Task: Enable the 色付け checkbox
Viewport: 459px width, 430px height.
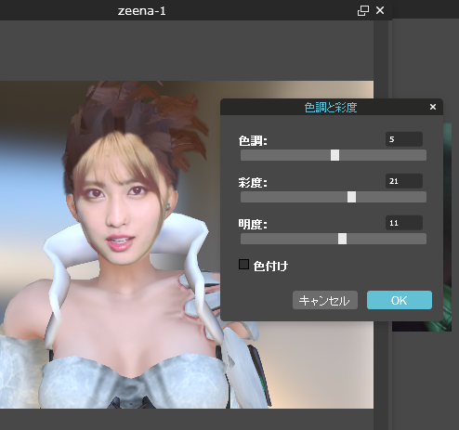Action: pyautogui.click(x=243, y=265)
